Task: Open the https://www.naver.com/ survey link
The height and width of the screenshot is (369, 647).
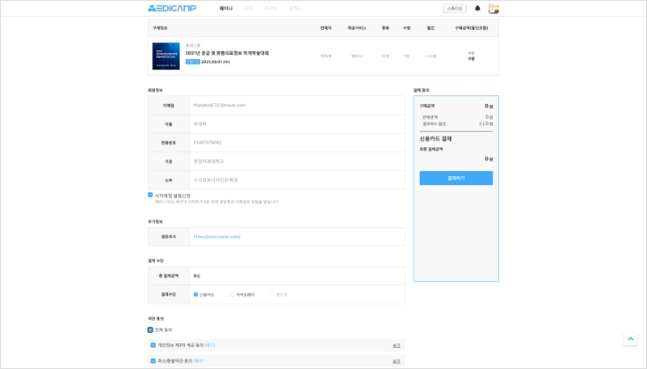Action: coord(217,237)
